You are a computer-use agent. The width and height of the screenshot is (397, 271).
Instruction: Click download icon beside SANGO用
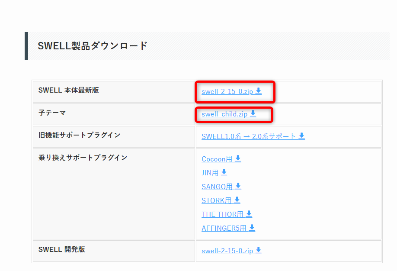coord(238,186)
